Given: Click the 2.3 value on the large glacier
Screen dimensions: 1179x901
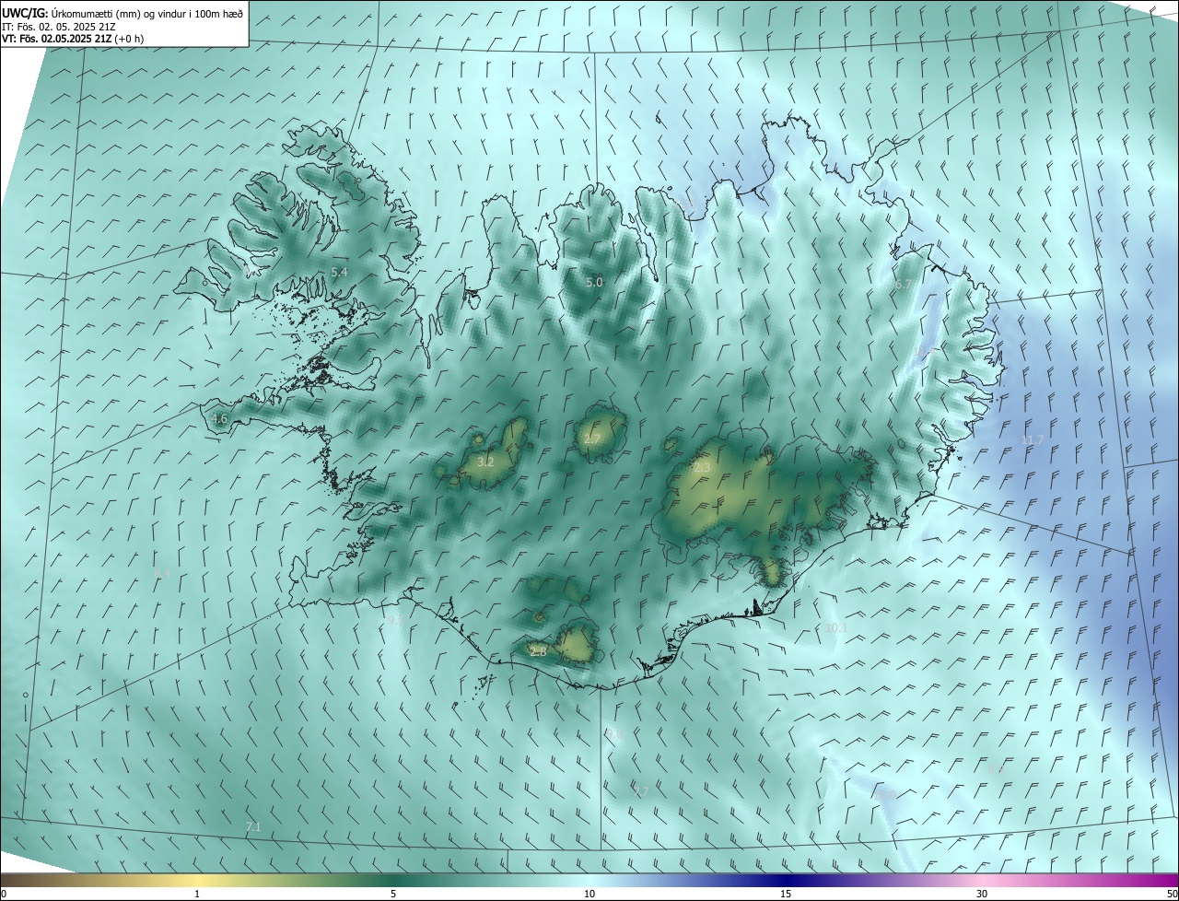Looking at the screenshot, I should click(x=702, y=468).
